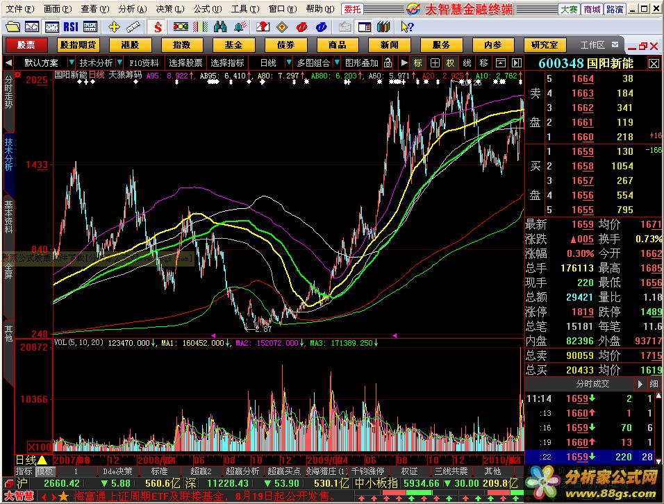Click the multi-chart panel icon after RSI
The height and width of the screenshot is (504, 664).
(90, 27)
